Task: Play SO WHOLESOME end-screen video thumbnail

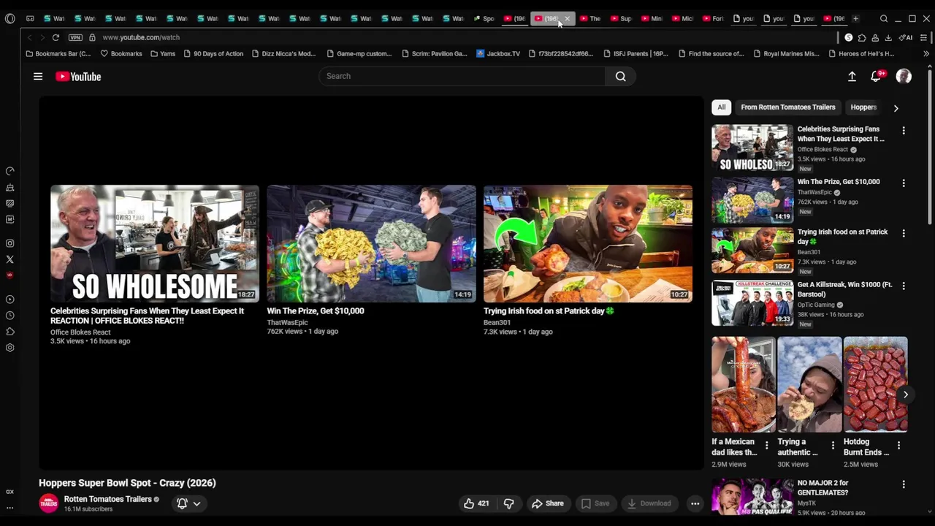Action: pos(155,243)
